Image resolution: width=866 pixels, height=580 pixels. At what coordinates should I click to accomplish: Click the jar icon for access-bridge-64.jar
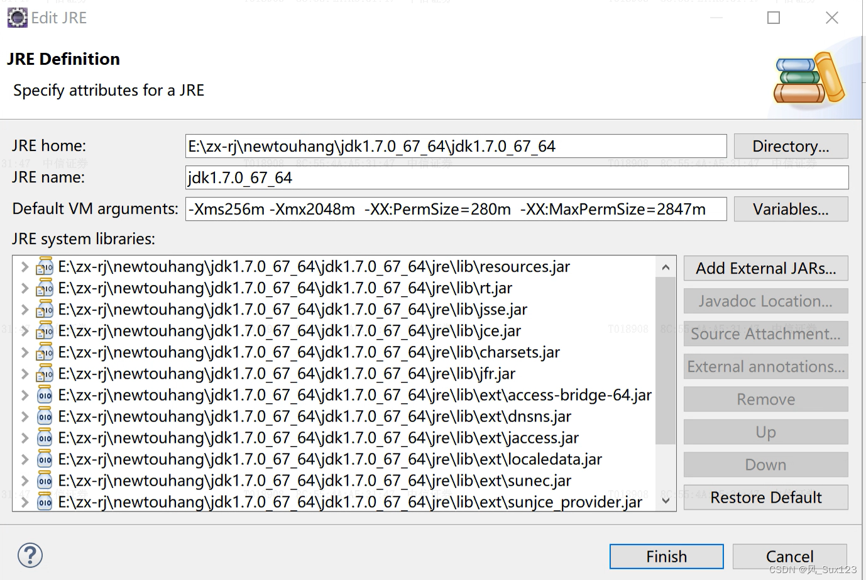point(45,395)
